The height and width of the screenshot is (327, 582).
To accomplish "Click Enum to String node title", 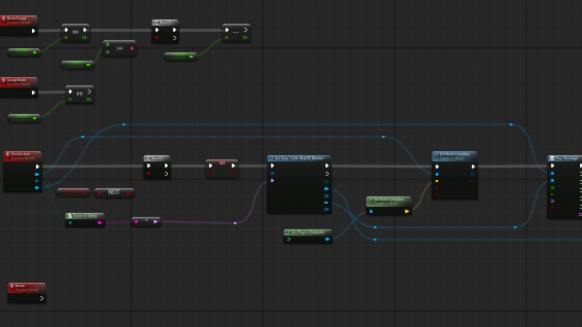I will pyautogui.click(x=85, y=216).
